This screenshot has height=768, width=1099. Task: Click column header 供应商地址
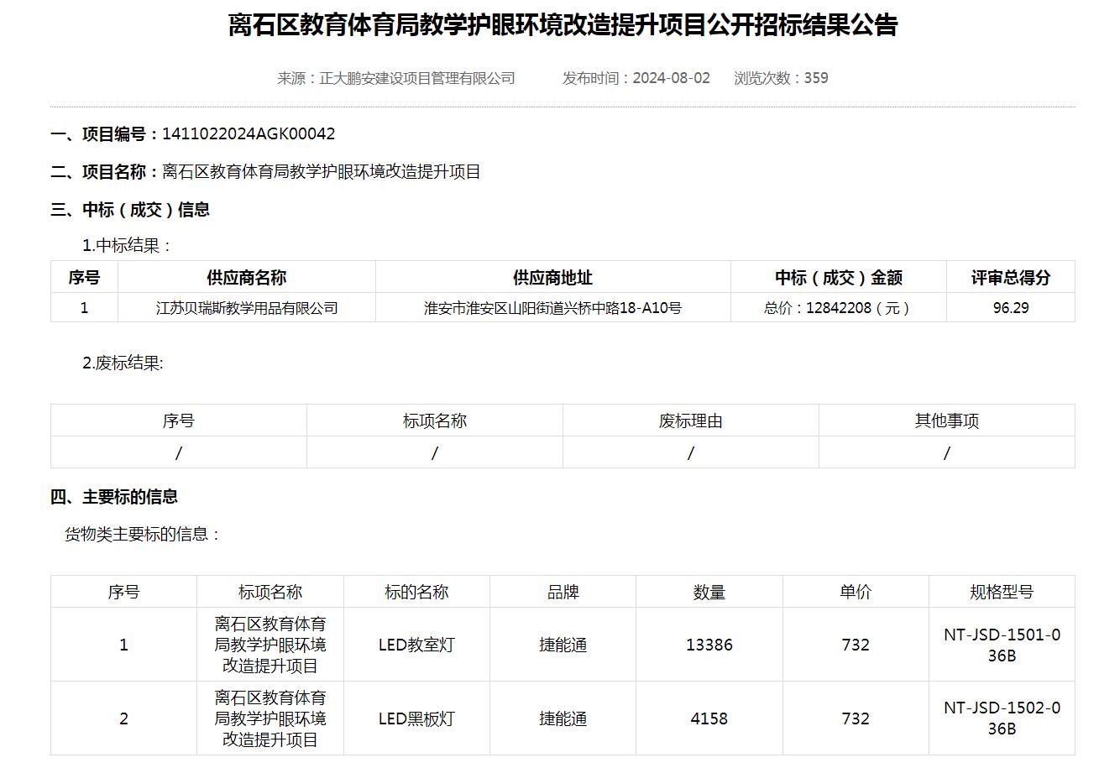click(x=552, y=277)
